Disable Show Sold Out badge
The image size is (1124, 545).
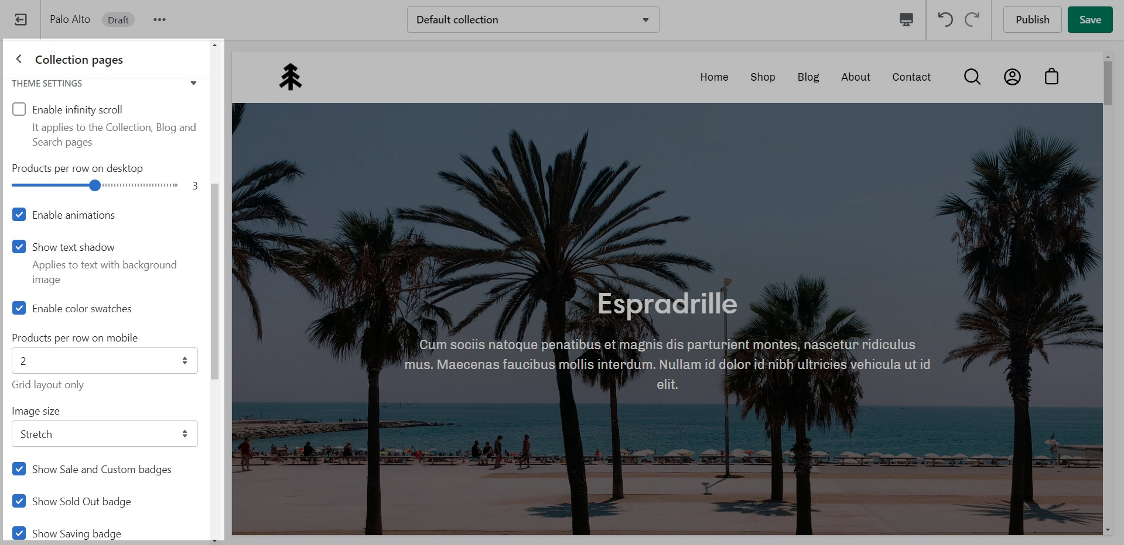[19, 501]
